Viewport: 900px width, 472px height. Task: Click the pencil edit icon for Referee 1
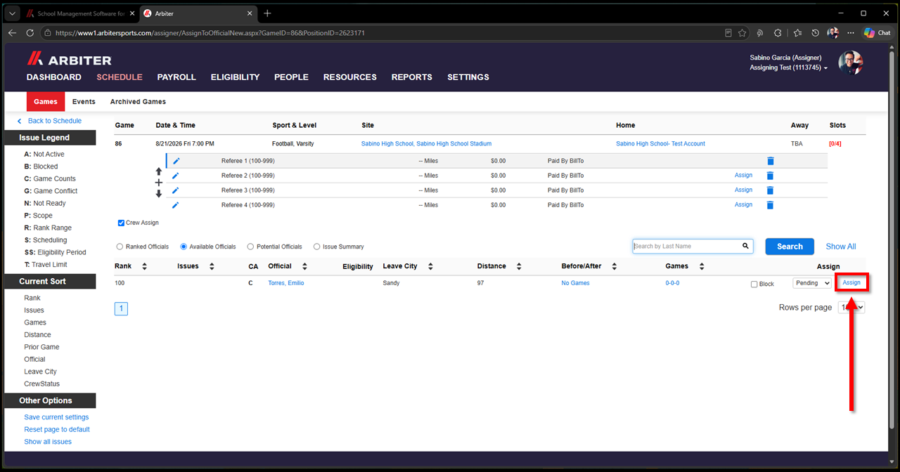point(176,161)
